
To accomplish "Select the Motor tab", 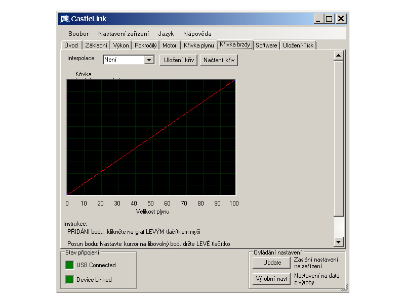I will pos(170,45).
